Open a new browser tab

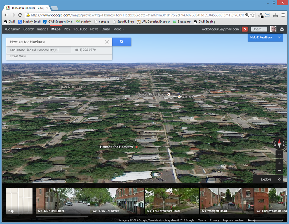coord(54,8)
